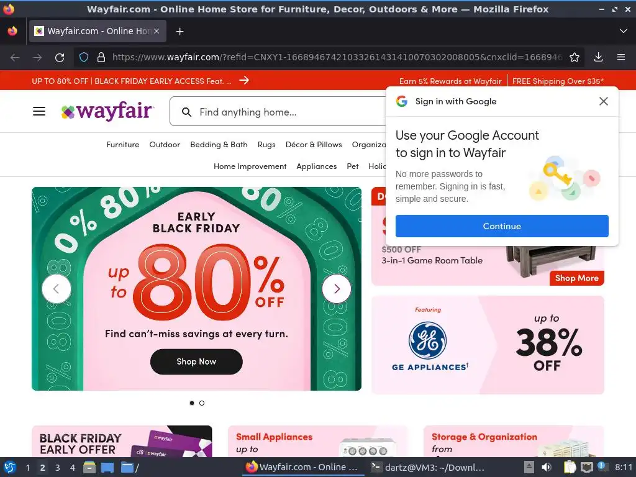636x477 pixels.
Task: Click the site security padlock icon
Action: (x=101, y=57)
